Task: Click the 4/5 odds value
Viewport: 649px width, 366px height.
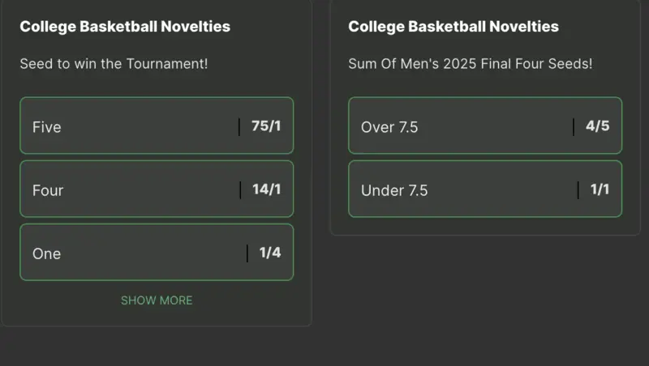Action: (x=597, y=126)
